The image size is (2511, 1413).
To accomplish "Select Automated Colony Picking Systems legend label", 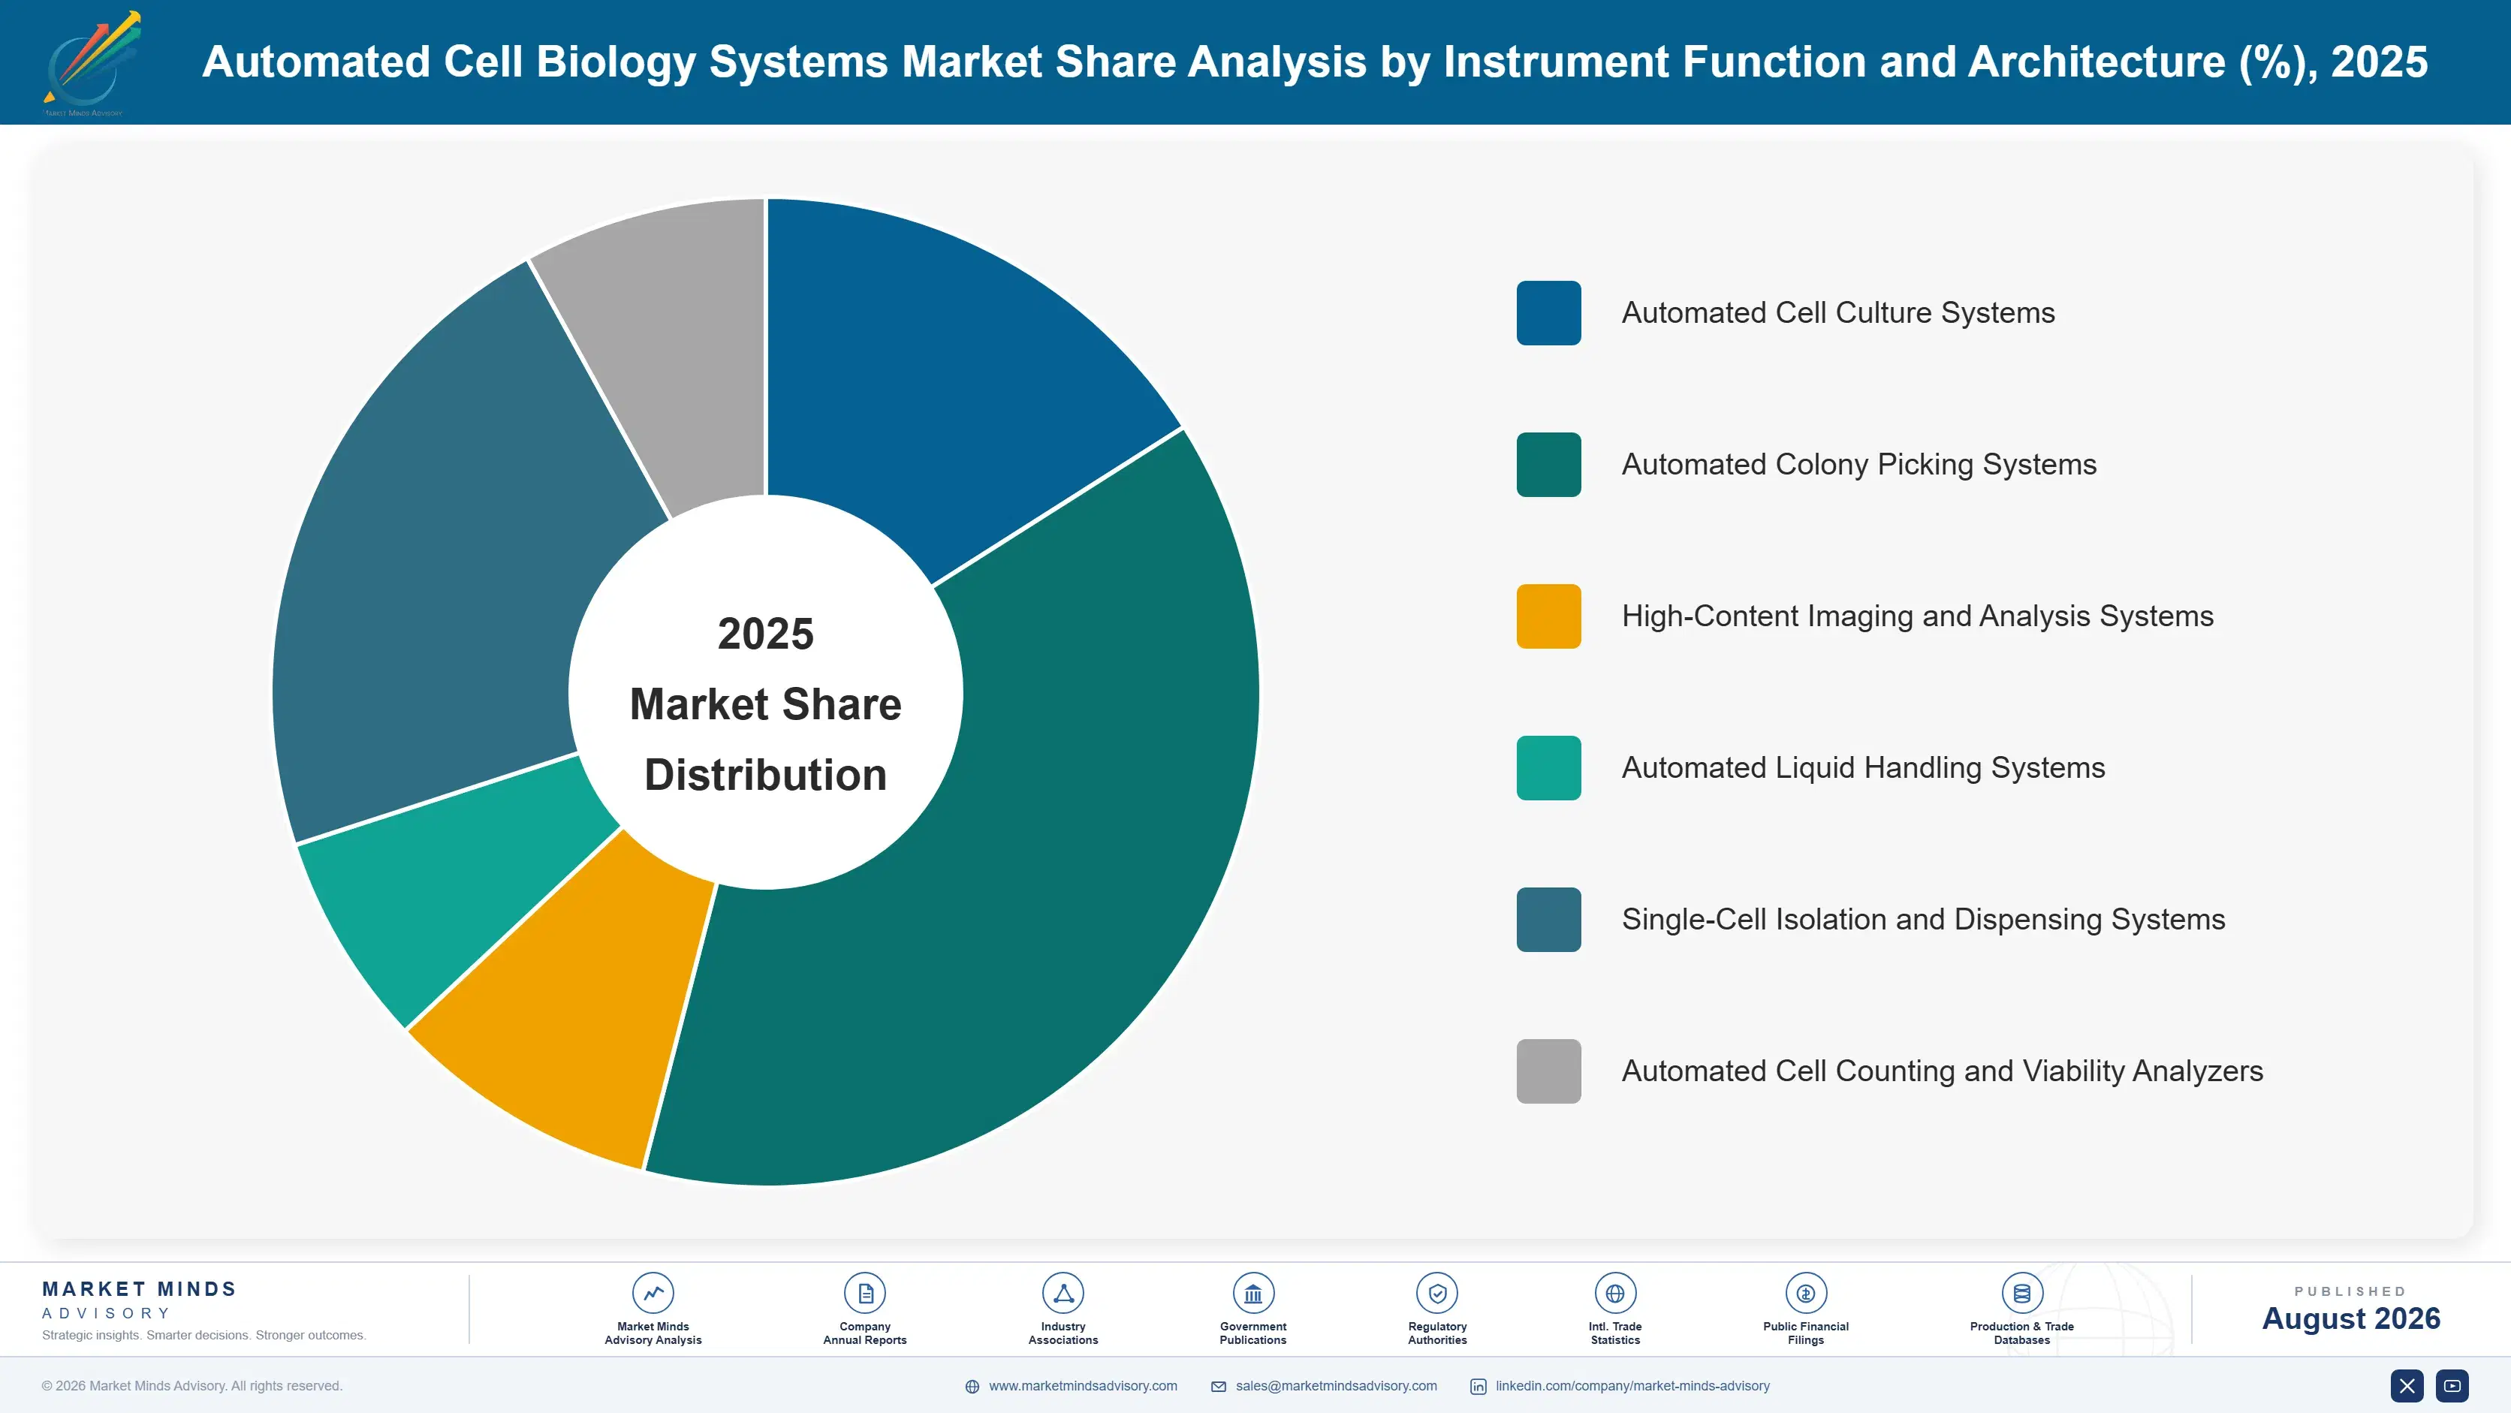I will 1859,465.
